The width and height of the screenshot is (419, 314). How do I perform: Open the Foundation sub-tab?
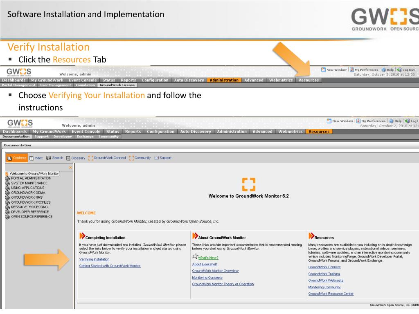(85, 85)
